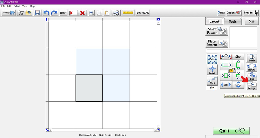Open the Help button in toolbar

[x=221, y=13]
